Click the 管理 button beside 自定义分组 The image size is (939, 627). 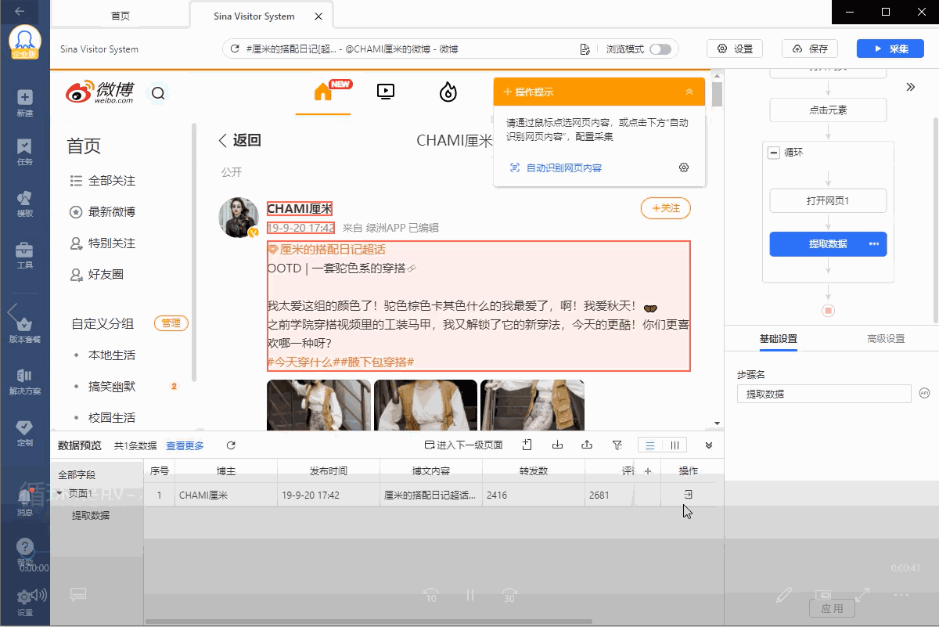click(x=171, y=323)
